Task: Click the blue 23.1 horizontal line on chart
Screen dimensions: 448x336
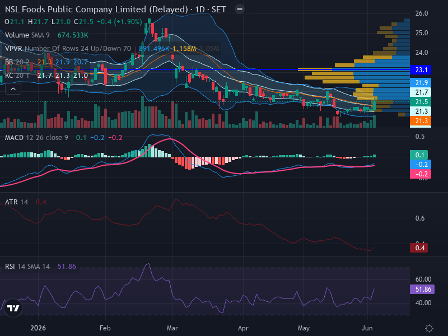Action: 204,69
